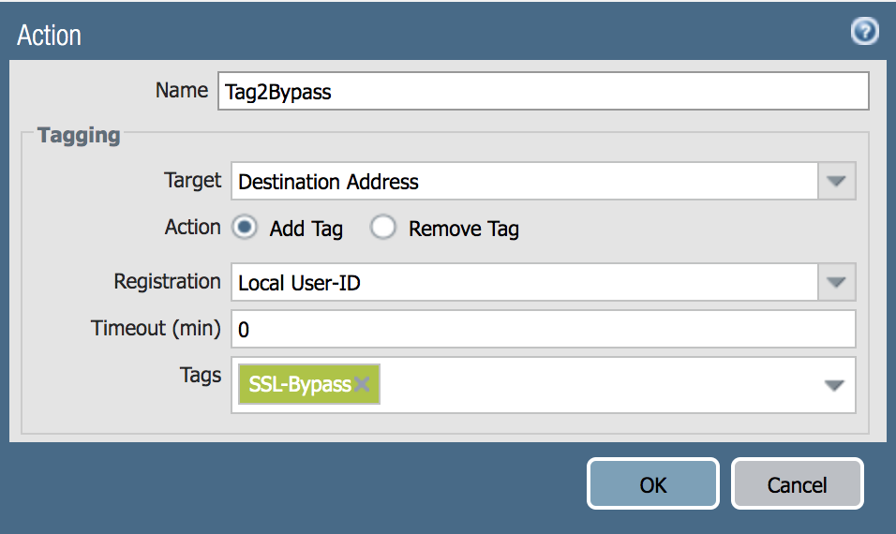Click the "Add Tag" label text

(x=306, y=229)
